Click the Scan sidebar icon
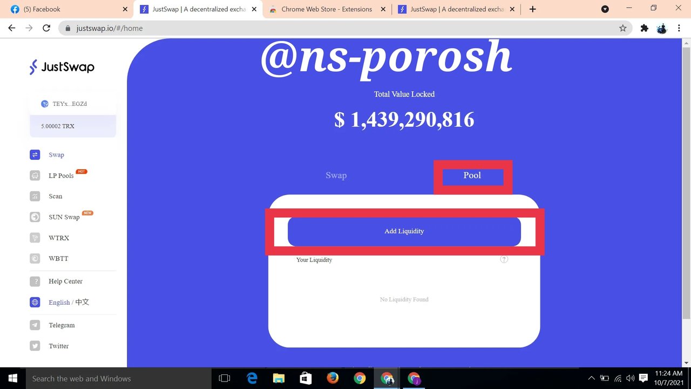Screen dimensions: 691x389 tap(35, 196)
